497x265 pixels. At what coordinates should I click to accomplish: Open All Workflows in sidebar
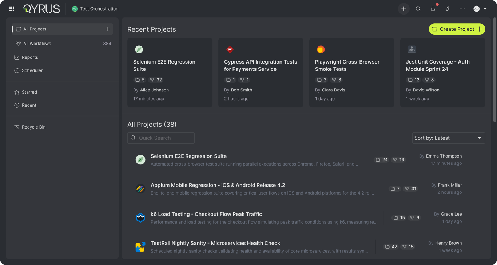click(x=62, y=44)
